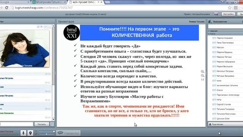Click the chat scrollbar down arrow
The image size is (243, 137).
[54, 119]
